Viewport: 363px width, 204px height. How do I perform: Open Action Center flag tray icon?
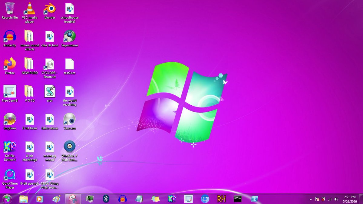click(x=317, y=199)
